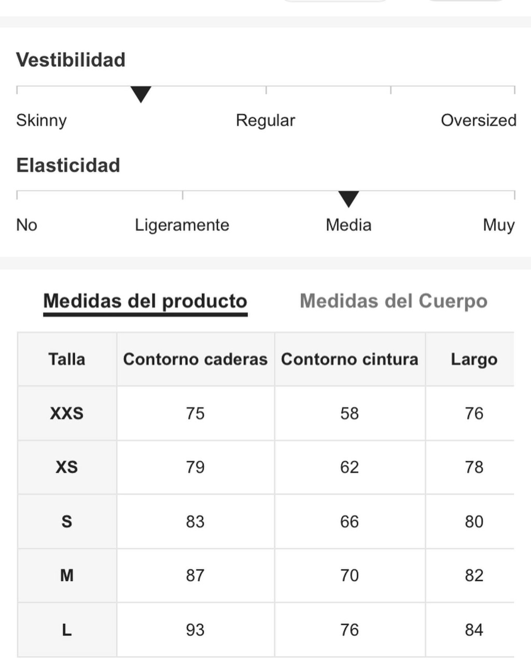Click the Regular fit label
The image size is (531, 664).
pos(265,120)
